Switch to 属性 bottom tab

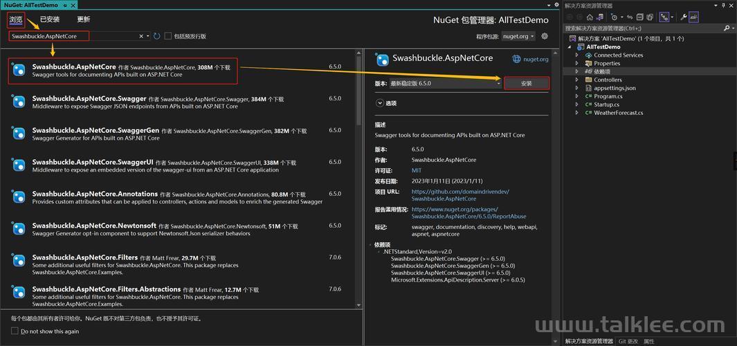point(648,341)
